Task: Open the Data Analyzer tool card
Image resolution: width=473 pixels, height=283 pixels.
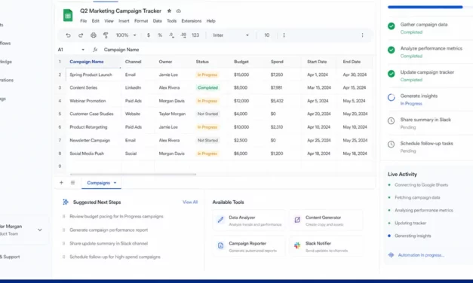Action: (249, 221)
